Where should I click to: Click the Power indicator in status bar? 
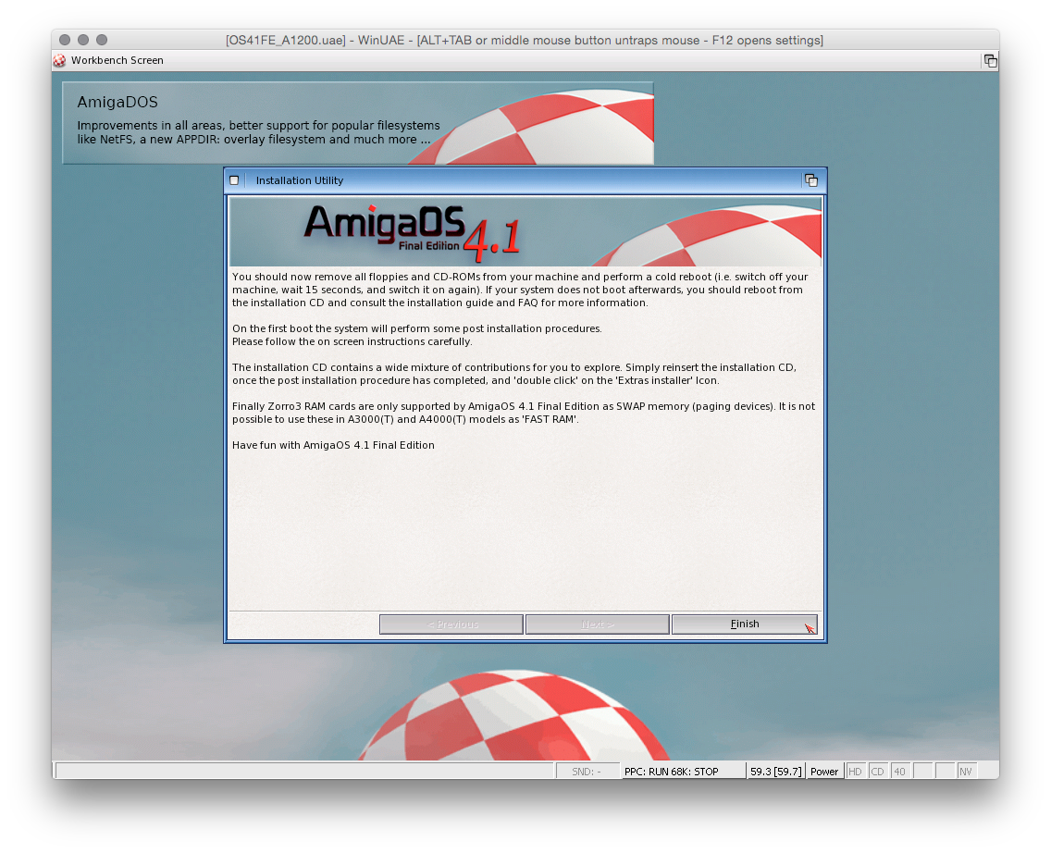click(x=823, y=772)
